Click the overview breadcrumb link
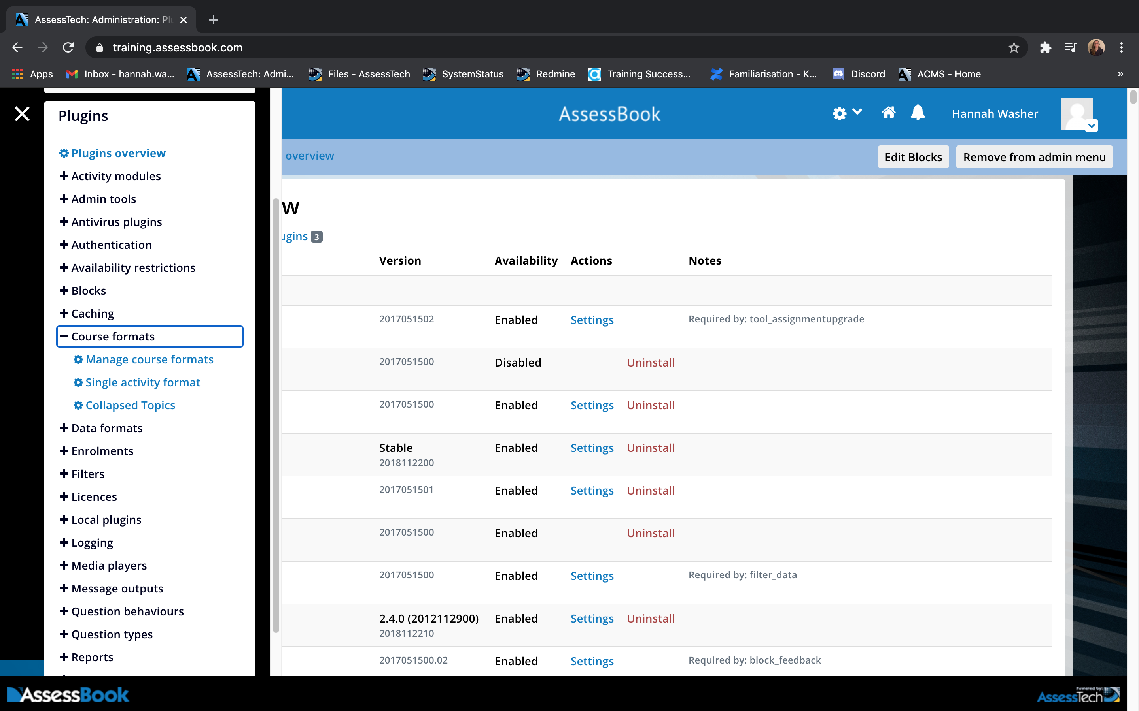Image resolution: width=1139 pixels, height=711 pixels. [309, 156]
